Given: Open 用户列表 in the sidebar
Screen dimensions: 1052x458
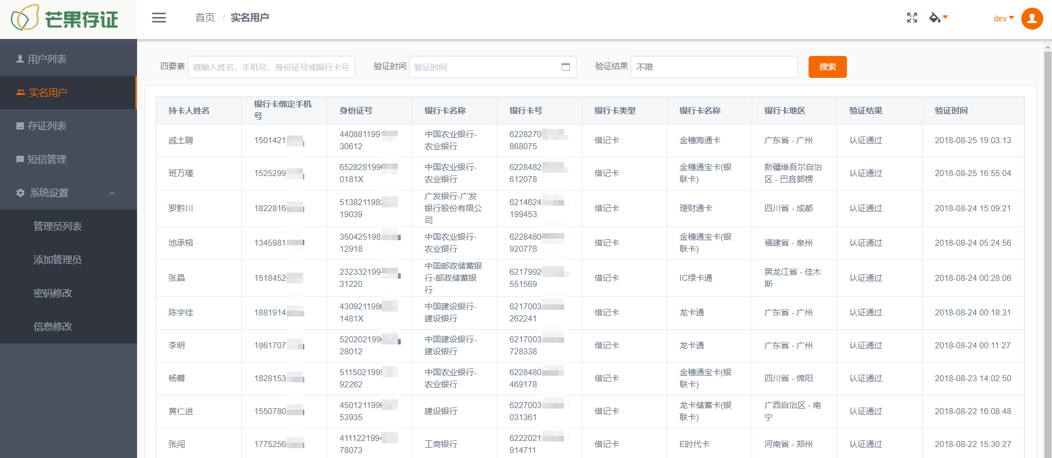Looking at the screenshot, I should point(47,59).
